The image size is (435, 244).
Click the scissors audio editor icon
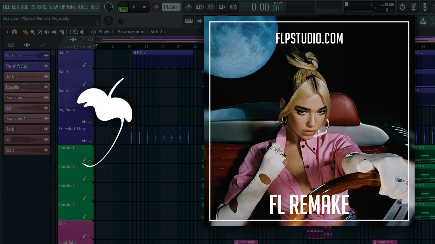pyautogui.click(x=414, y=7)
